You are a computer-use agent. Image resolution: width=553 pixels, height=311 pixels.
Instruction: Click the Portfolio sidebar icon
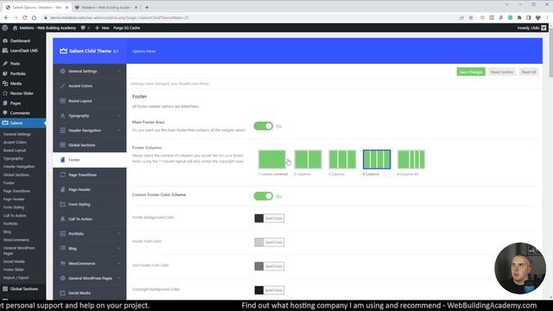coord(5,73)
